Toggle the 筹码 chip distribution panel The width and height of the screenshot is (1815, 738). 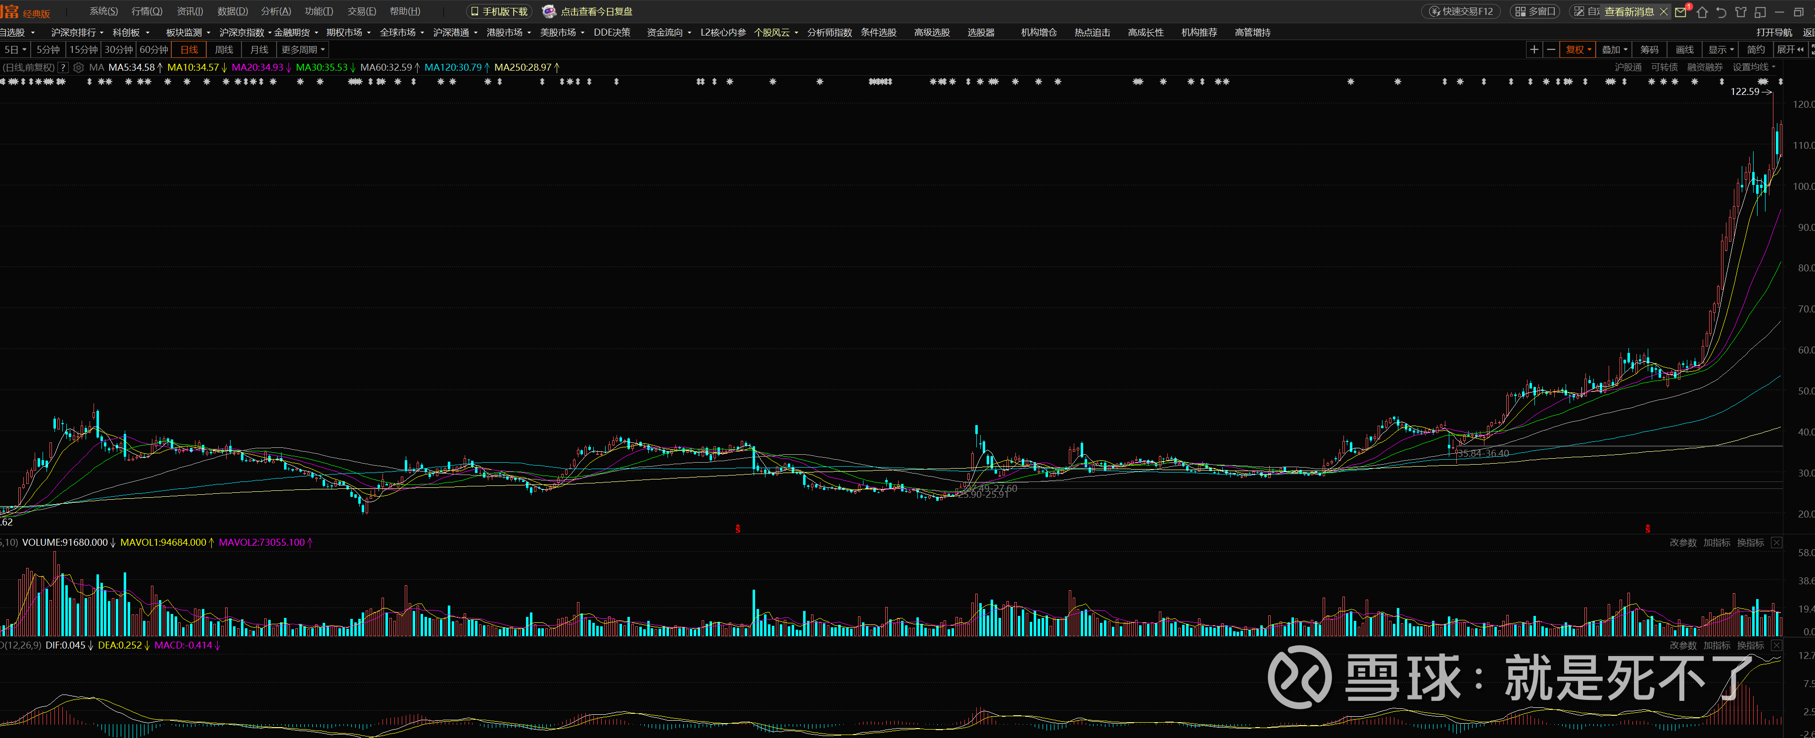pyautogui.click(x=1649, y=49)
